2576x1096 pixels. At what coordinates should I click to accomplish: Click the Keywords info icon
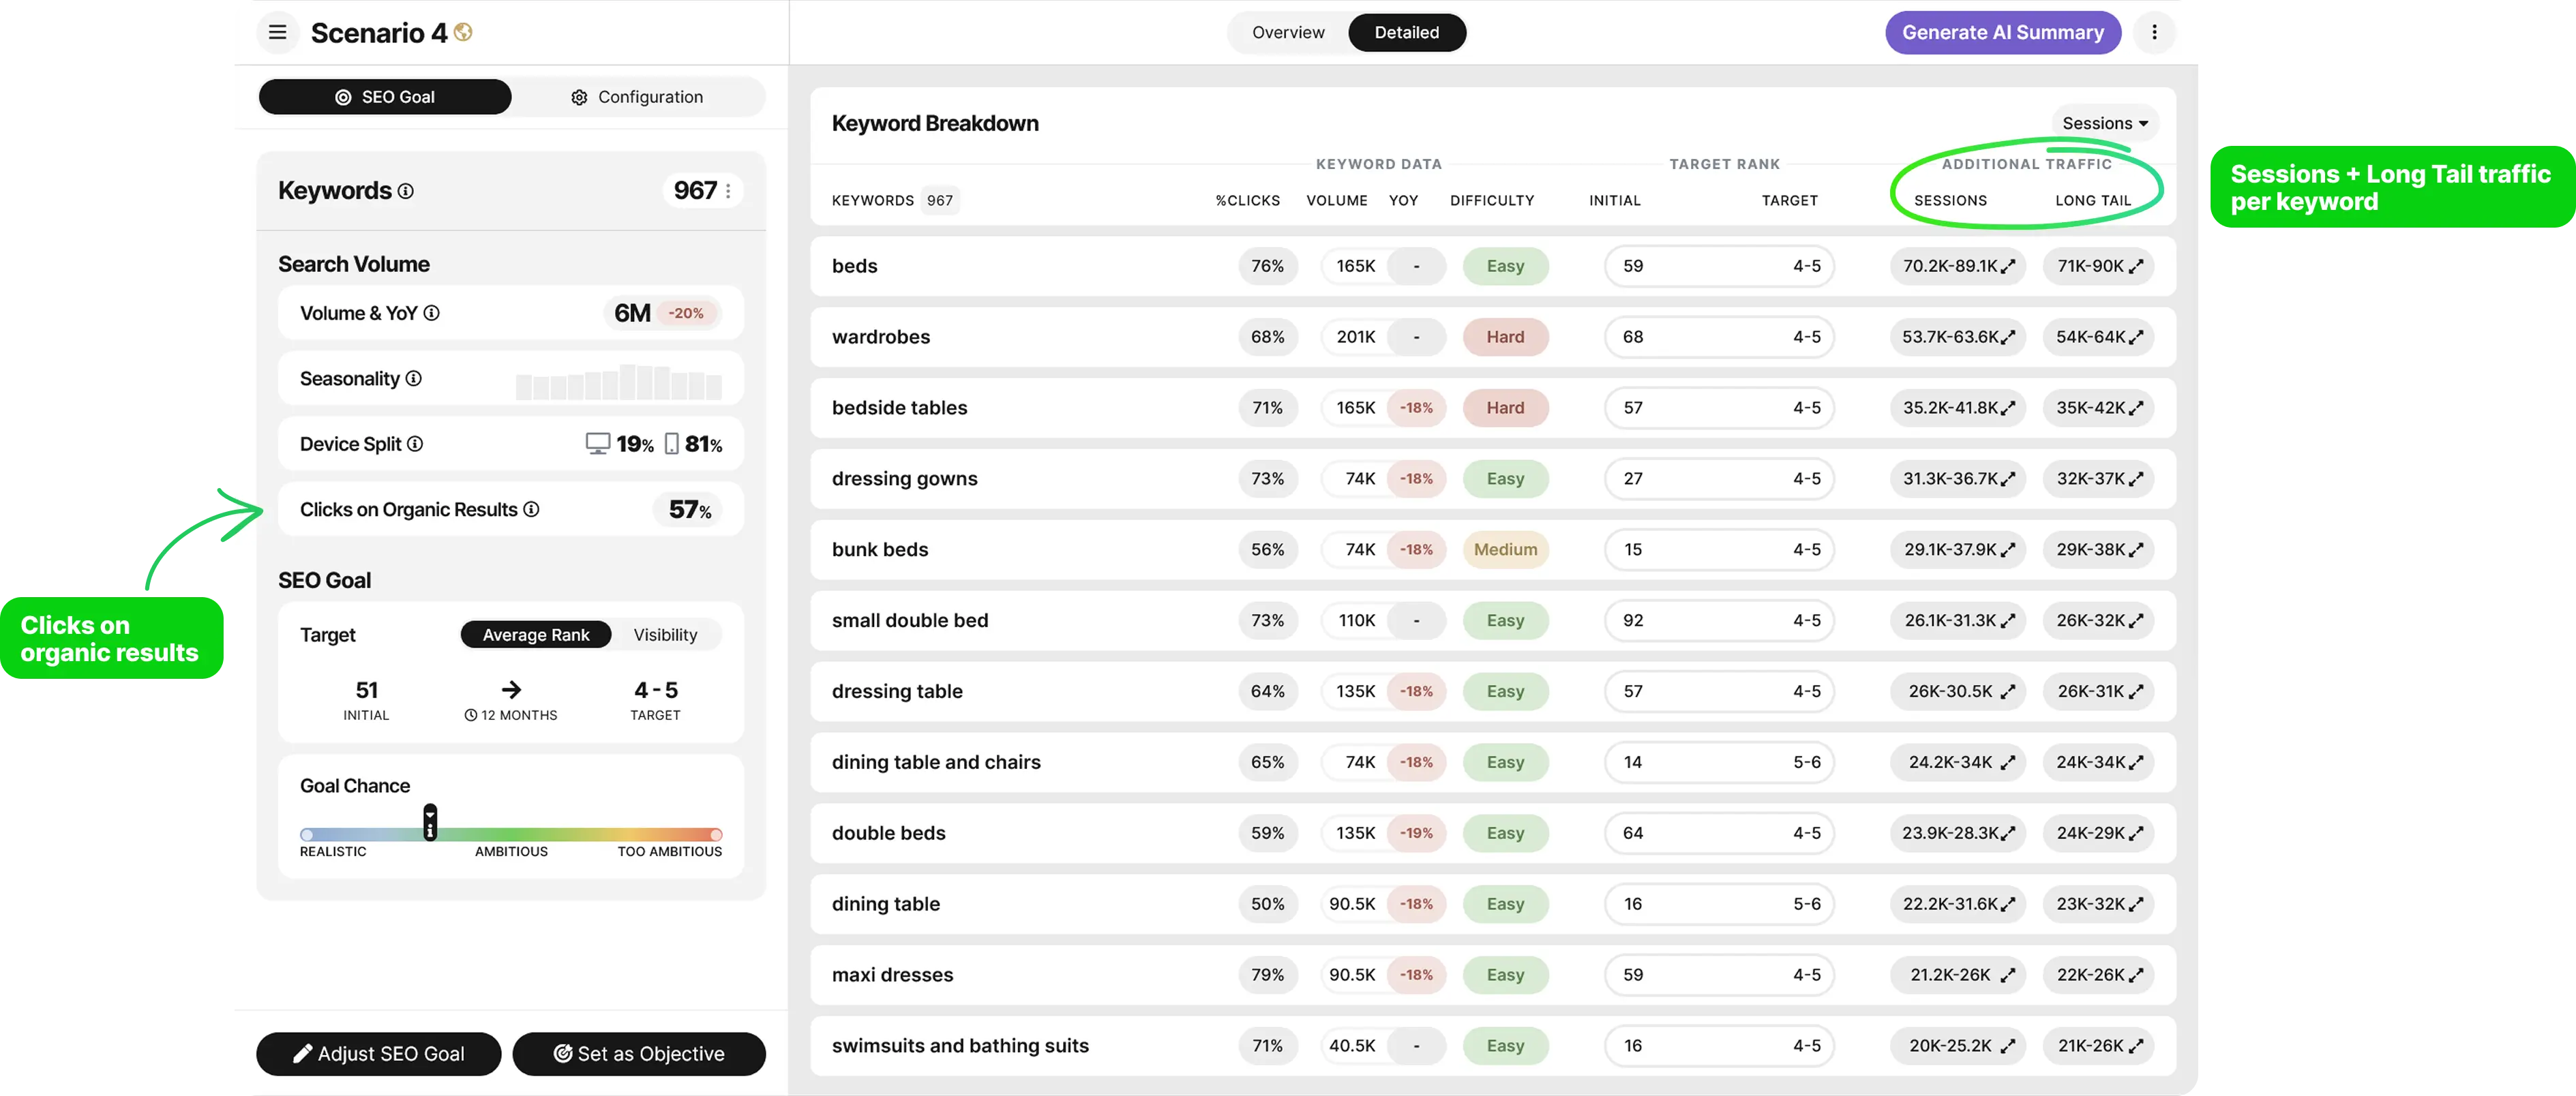(x=405, y=190)
